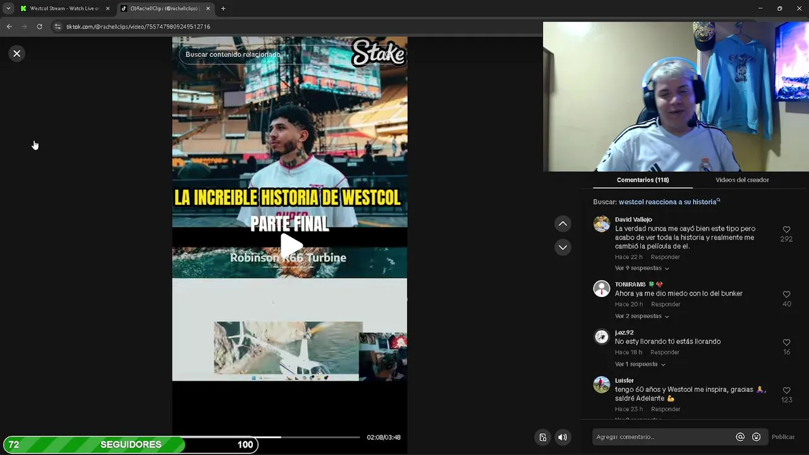This screenshot has height=455, width=809.
Task: Seek on the video progress bar
Action: tap(271, 437)
